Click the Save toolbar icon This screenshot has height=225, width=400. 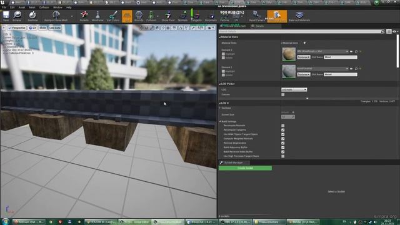6,16
